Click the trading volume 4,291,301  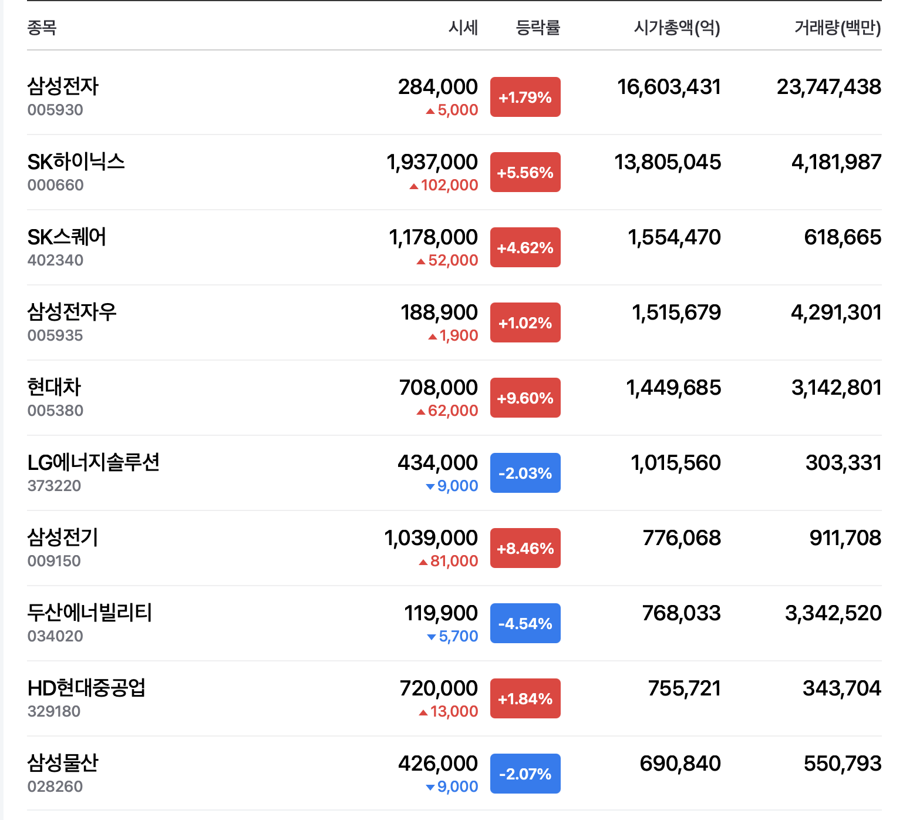tap(836, 312)
